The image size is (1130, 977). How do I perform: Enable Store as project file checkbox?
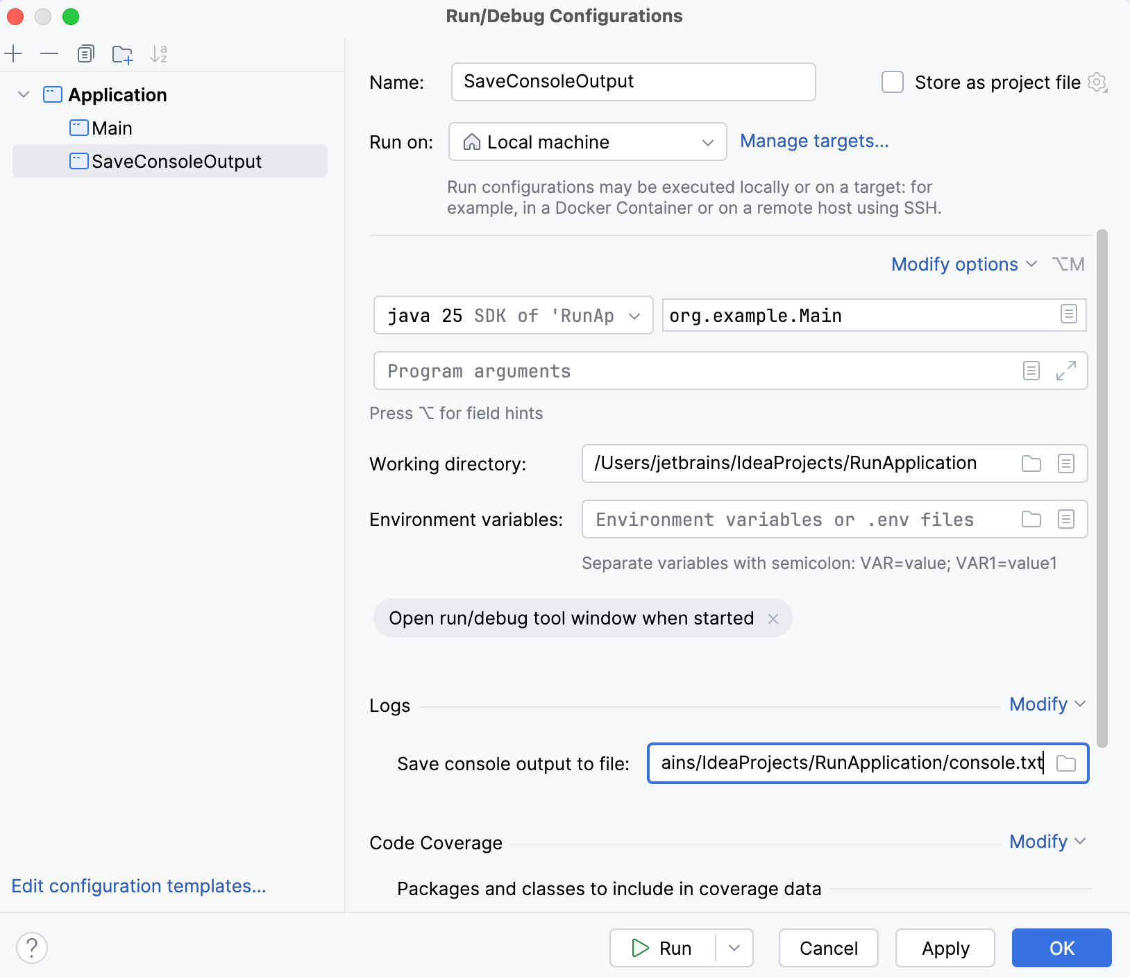(x=892, y=82)
